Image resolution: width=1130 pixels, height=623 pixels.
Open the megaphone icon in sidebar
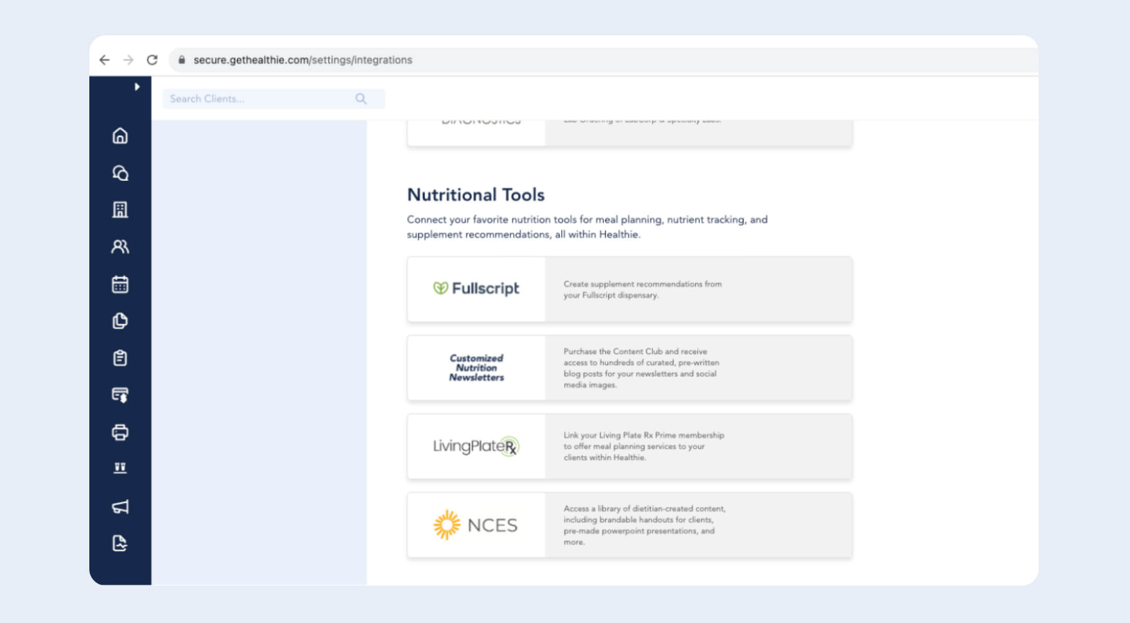tap(120, 507)
